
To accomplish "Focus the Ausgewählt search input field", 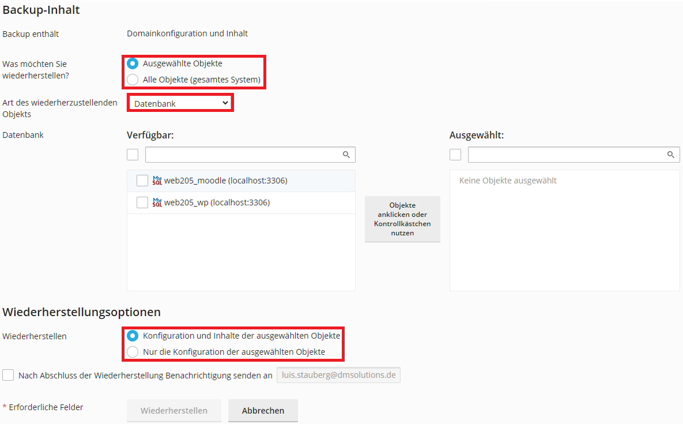I will point(573,155).
